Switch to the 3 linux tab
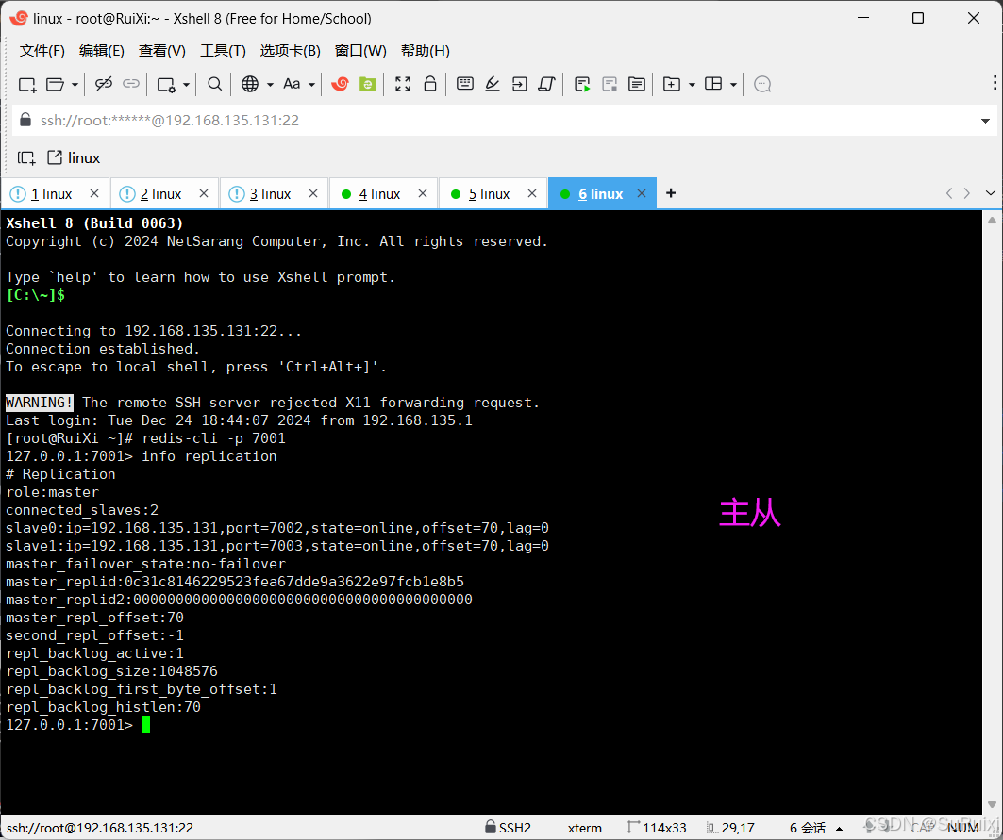Viewport: 1003px width, 840px height. pyautogui.click(x=270, y=193)
